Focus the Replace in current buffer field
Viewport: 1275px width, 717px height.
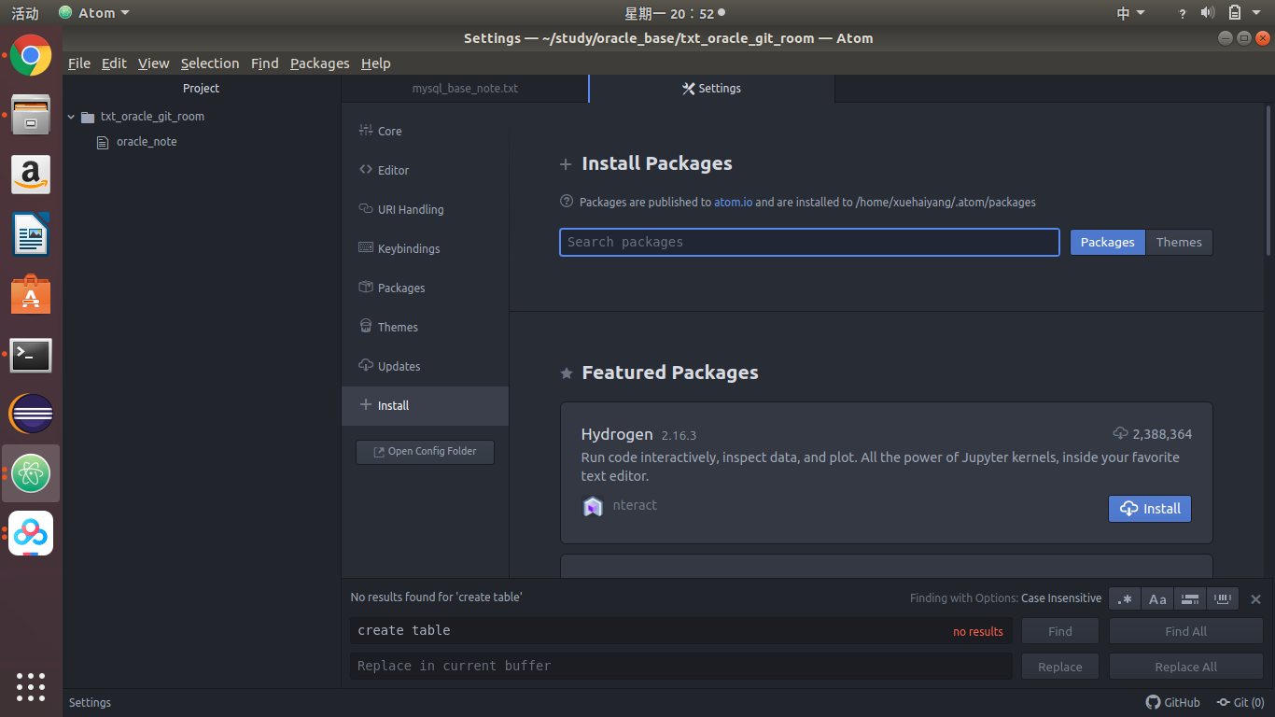[681, 667]
